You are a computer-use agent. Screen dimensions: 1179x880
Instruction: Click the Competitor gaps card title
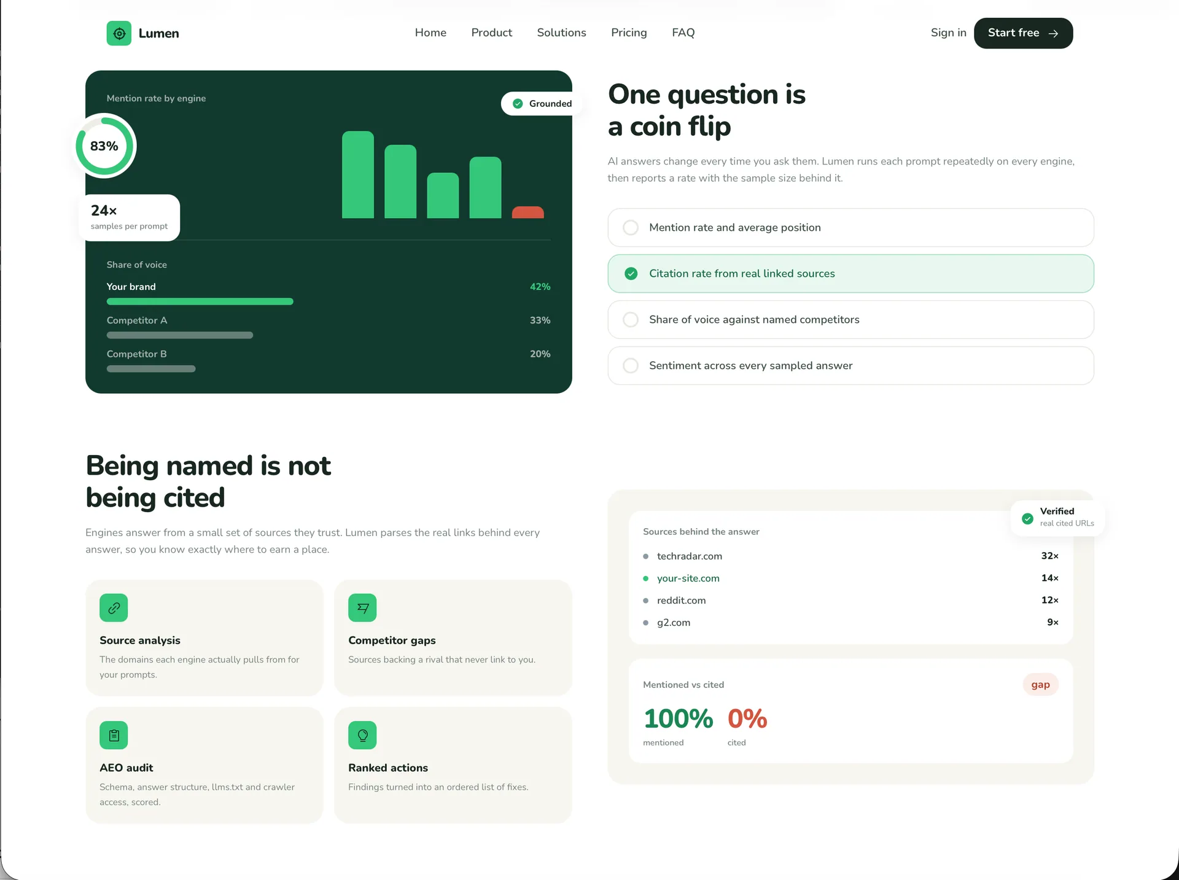click(x=392, y=641)
